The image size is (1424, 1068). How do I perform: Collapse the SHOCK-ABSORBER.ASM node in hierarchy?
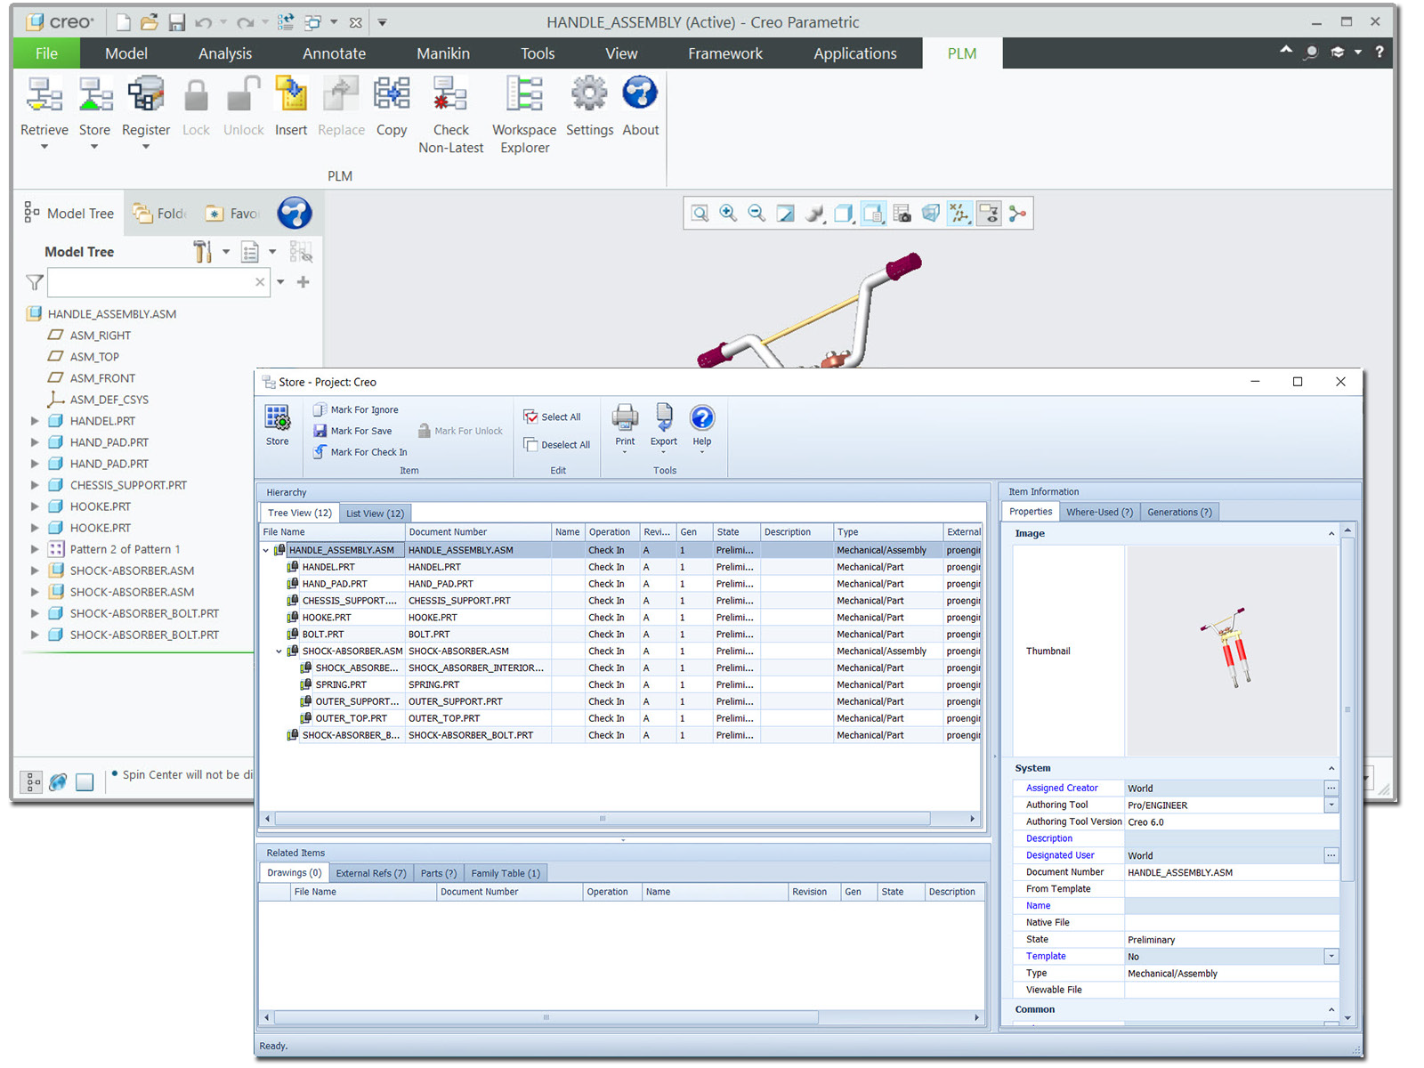pyautogui.click(x=279, y=651)
